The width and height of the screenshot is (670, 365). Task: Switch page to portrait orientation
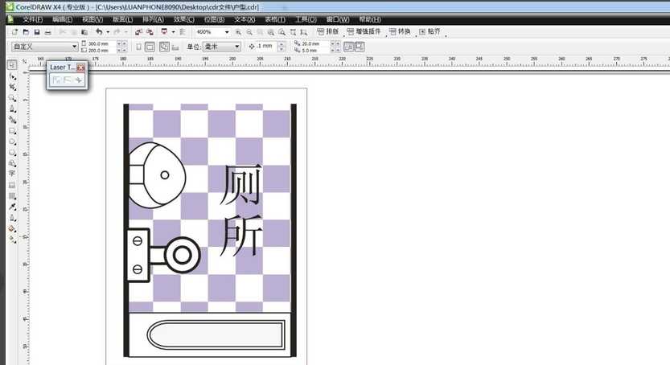click(138, 47)
